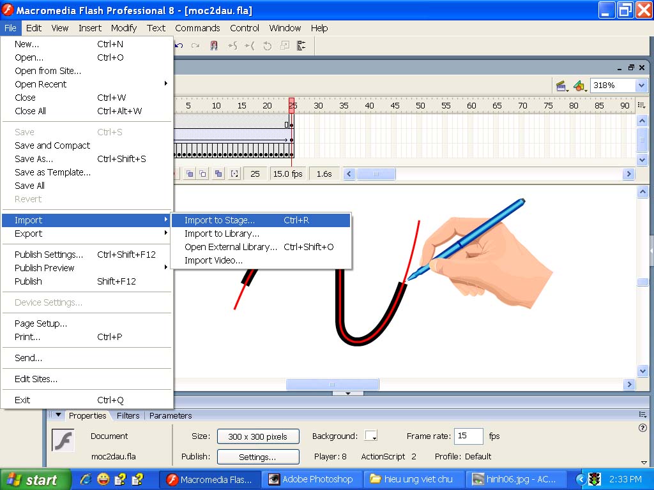Open the 318% zoom dropdown
This screenshot has width=654, height=490.
641,85
